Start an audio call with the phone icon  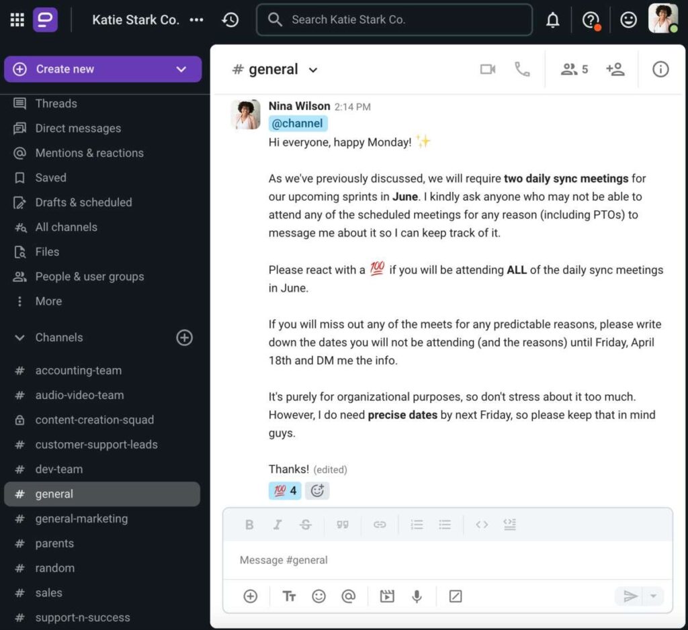[x=522, y=69]
